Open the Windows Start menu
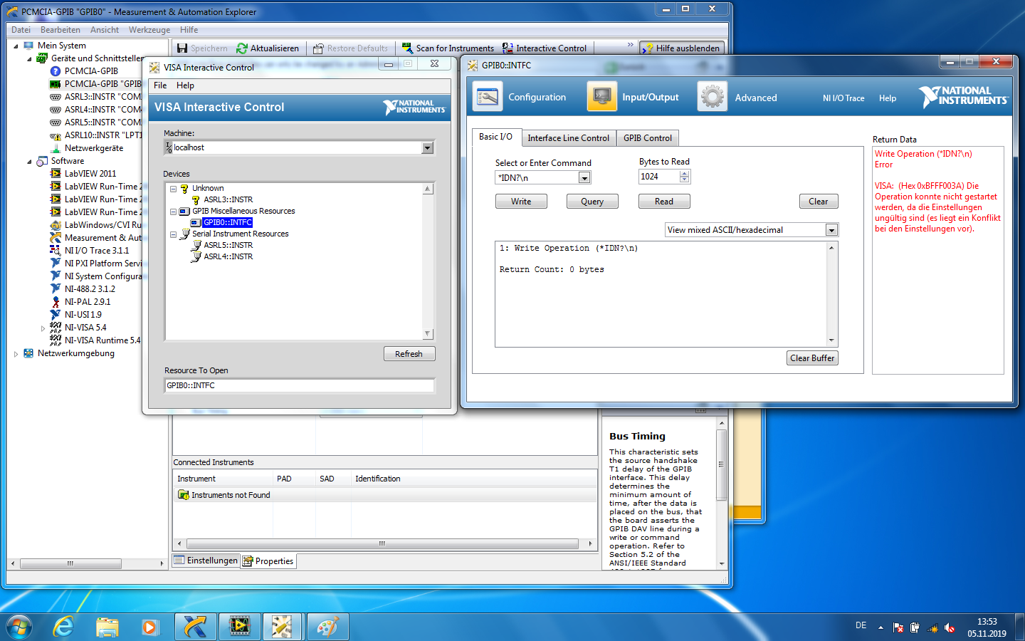The height and width of the screenshot is (641, 1025). click(19, 627)
